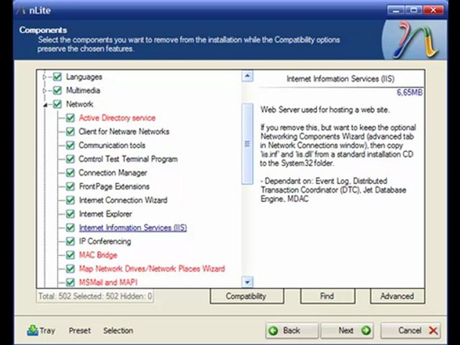This screenshot has width=460, height=345.
Task: Uncheck the Multimedia checkbox
Action: point(57,91)
